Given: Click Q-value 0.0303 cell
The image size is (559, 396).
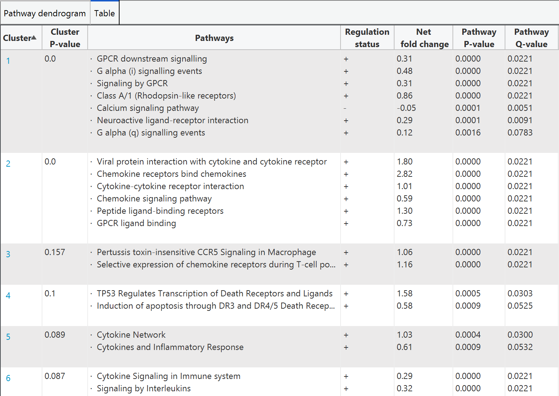Looking at the screenshot, I should pos(520,293).
